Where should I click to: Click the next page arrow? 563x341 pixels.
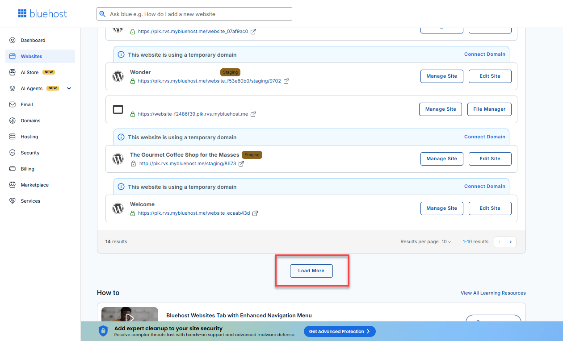pyautogui.click(x=511, y=242)
